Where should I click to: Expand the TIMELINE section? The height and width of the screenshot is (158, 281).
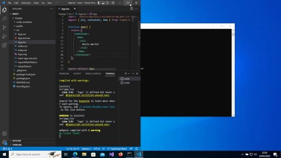[x=32, y=144]
